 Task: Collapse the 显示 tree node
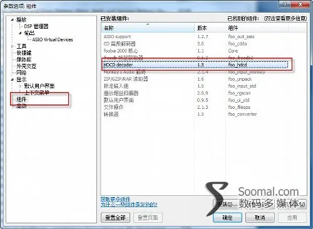[13, 79]
